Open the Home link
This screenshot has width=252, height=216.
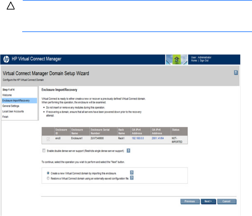194,60
